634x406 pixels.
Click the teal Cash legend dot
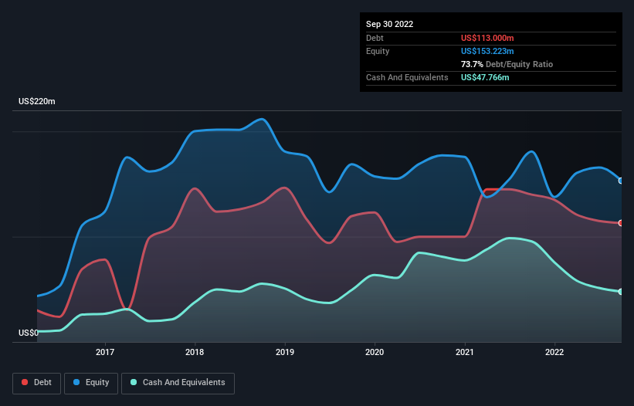(x=134, y=382)
